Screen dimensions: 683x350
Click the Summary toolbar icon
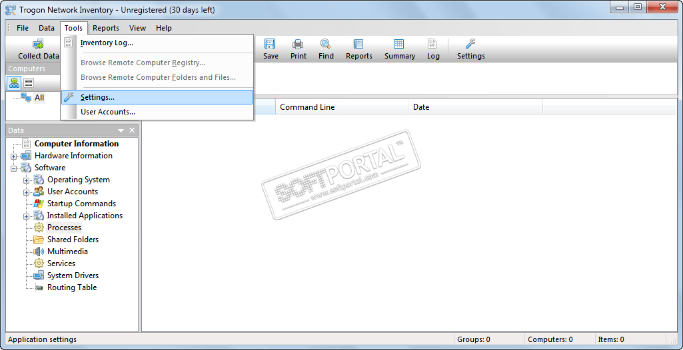click(399, 44)
